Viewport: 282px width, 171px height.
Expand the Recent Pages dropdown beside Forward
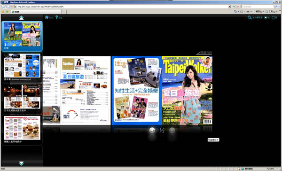click(11, 7)
